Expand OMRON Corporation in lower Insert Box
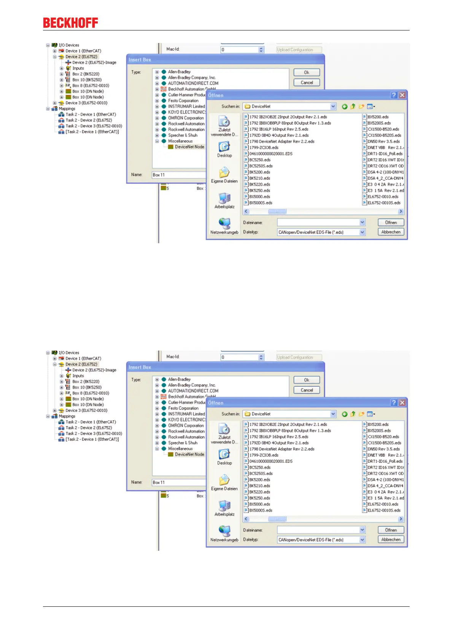The image size is (453, 641). pos(157,426)
